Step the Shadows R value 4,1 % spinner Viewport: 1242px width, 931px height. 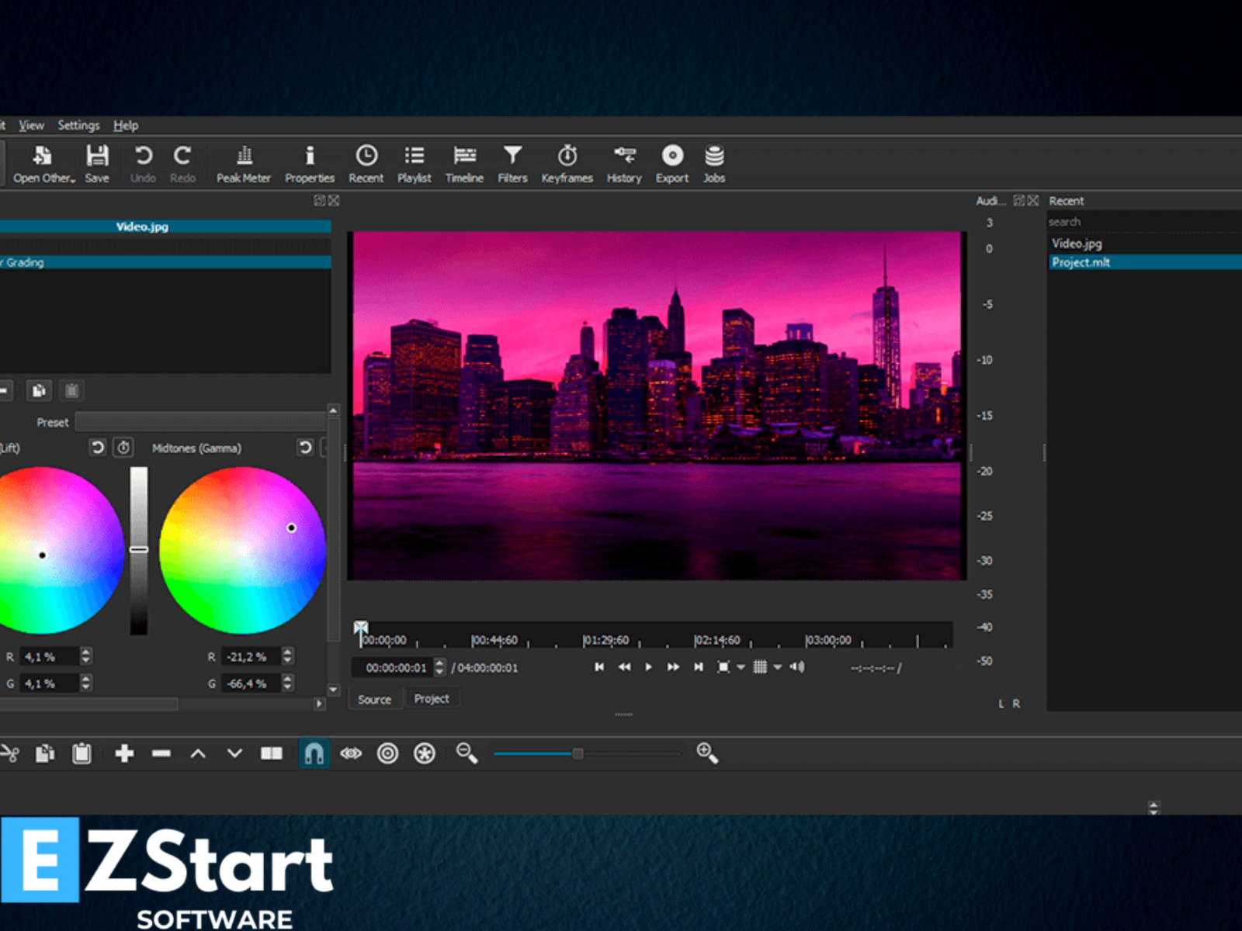86,656
